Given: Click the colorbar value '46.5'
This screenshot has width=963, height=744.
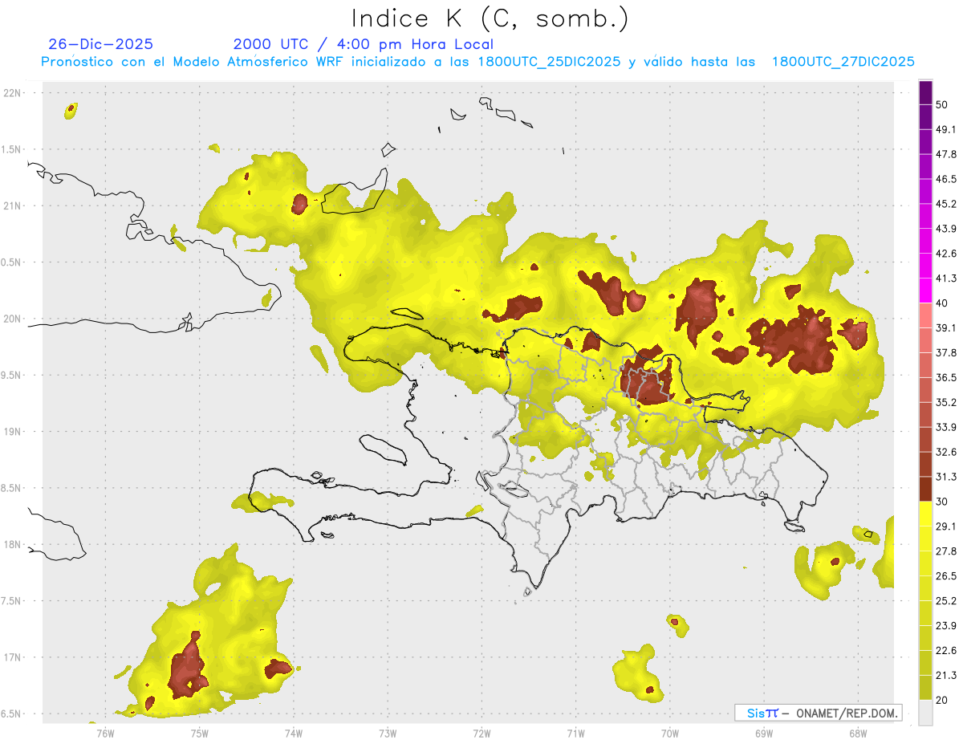Looking at the screenshot, I should (946, 179).
